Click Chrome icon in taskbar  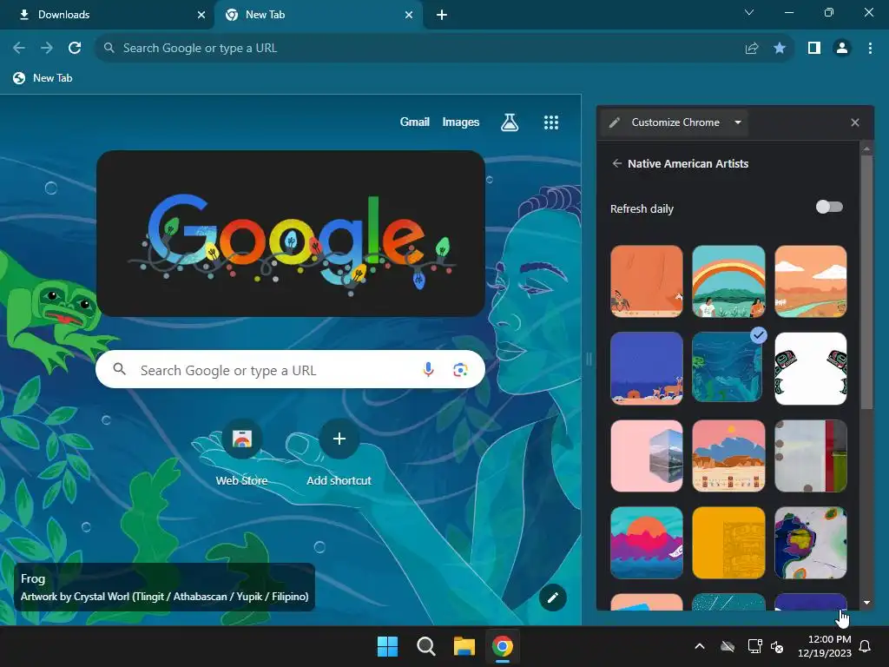tap(503, 646)
